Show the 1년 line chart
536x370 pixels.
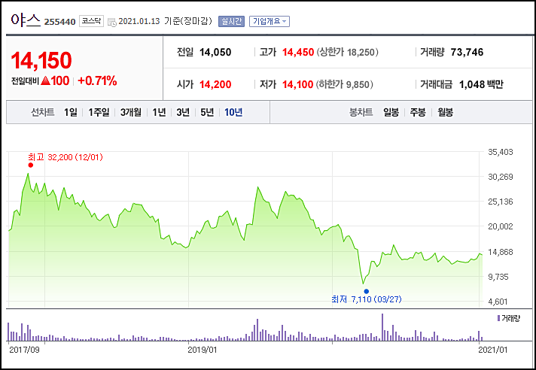click(x=159, y=112)
